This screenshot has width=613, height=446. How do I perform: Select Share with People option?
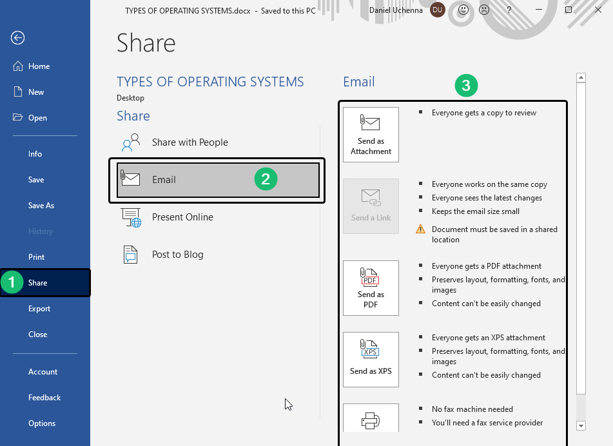190,142
